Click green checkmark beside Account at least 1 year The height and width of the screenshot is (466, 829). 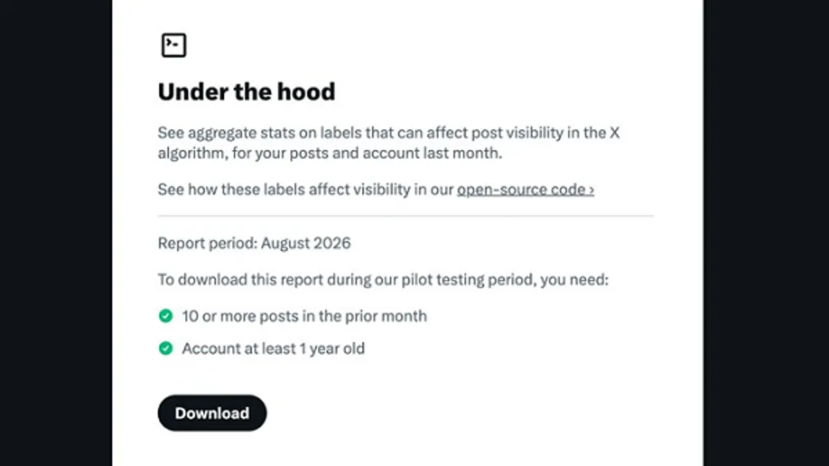[x=165, y=349]
